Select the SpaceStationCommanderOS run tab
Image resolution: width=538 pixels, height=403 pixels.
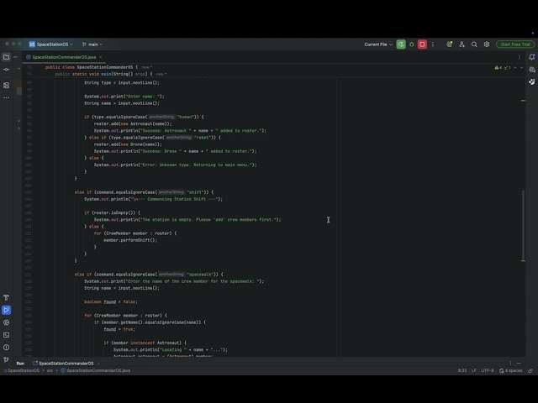click(x=66, y=364)
